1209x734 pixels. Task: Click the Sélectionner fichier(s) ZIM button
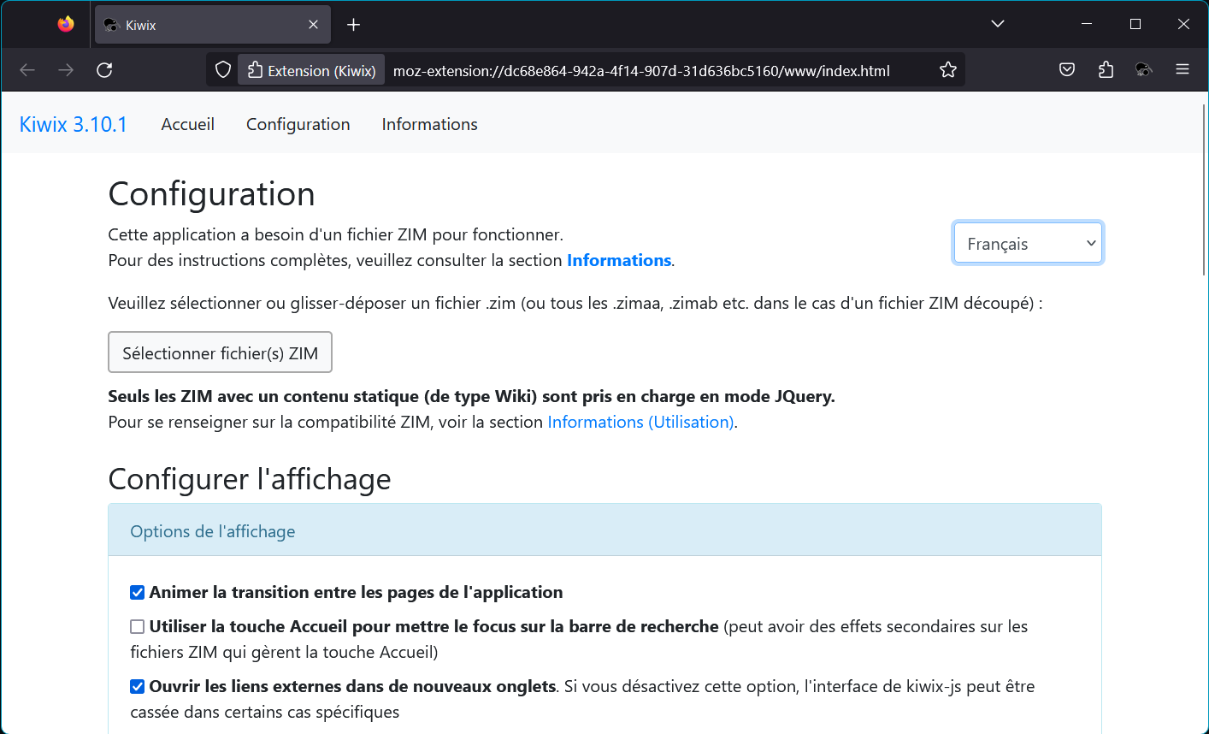[220, 352]
